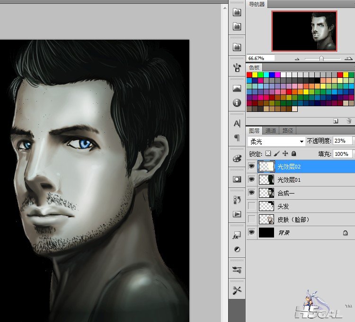Open the brush-with-sliders presets panel icon
Screen dimensions: 355x322
237,270
